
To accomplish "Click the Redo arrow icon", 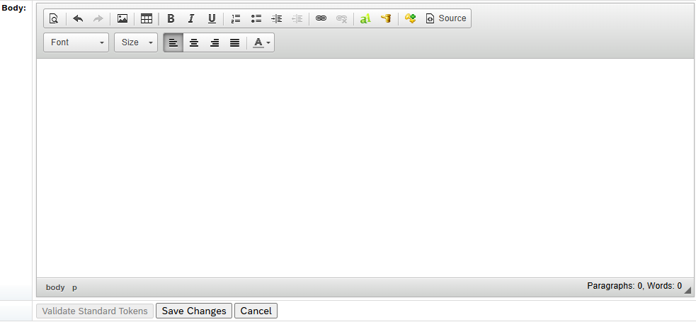I will pyautogui.click(x=98, y=18).
